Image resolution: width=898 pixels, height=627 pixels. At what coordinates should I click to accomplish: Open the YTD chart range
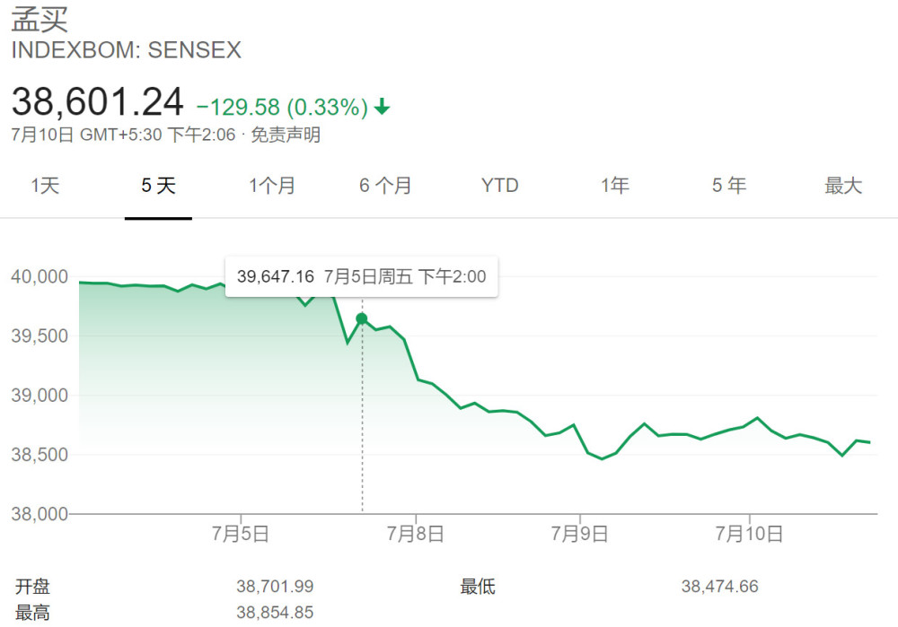500,186
